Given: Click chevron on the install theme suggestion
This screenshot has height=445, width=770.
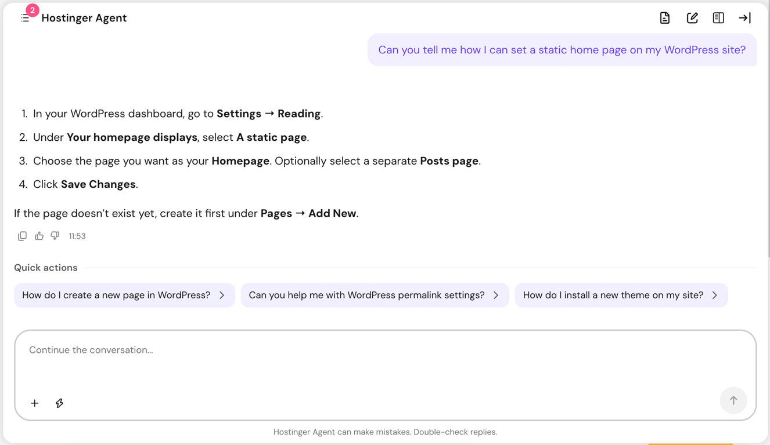Looking at the screenshot, I should (715, 296).
